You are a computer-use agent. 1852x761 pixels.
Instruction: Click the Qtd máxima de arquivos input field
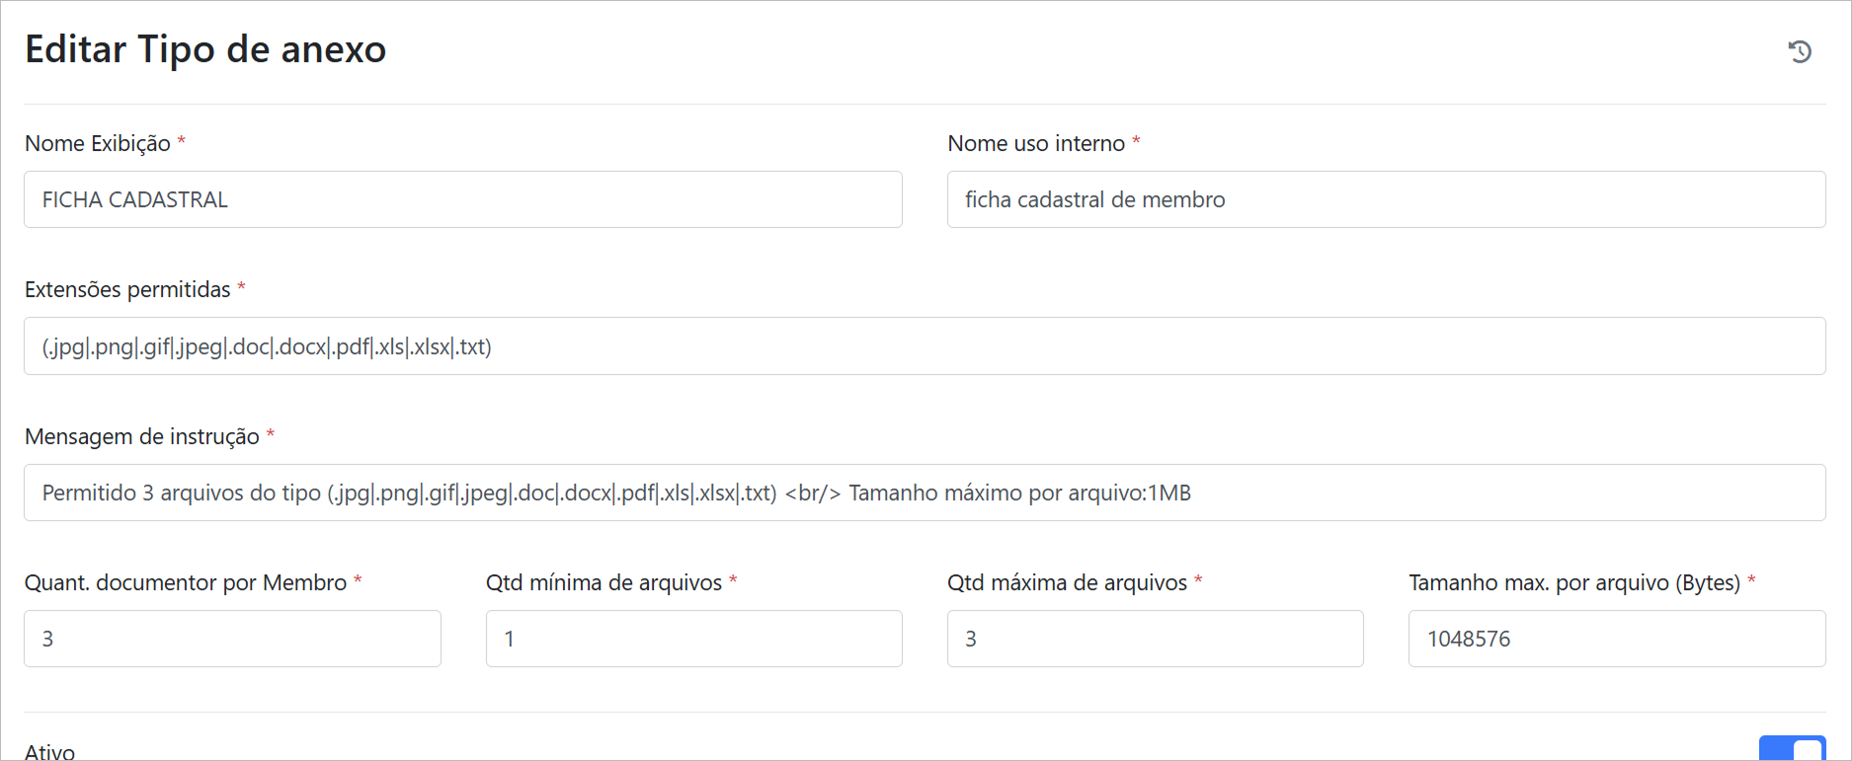[x=1155, y=639]
